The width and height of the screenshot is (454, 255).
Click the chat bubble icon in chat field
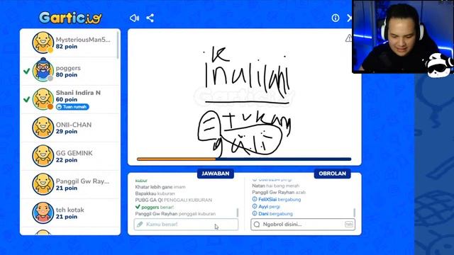(x=257, y=225)
